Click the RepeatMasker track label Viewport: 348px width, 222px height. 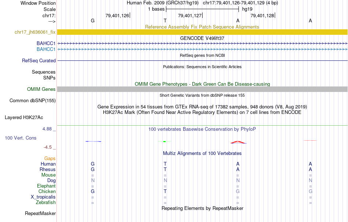[40, 213]
